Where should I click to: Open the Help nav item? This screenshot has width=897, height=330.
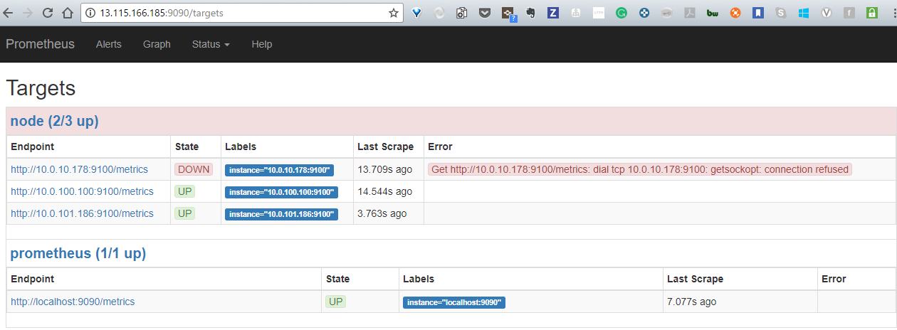point(262,44)
